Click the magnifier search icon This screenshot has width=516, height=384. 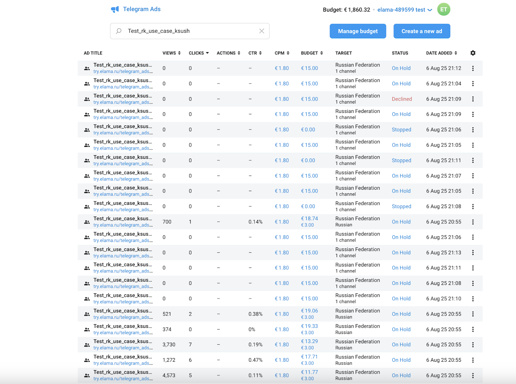point(119,31)
